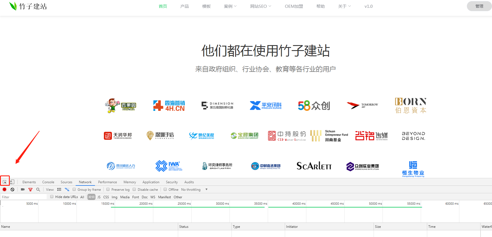The image size is (492, 237).
Task: Open the No throttling dropdown
Action: pos(194,190)
